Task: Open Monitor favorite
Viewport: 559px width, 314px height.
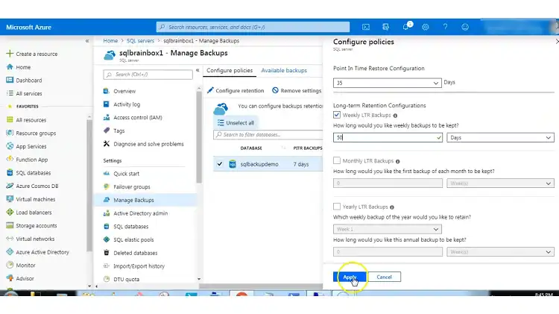Action: pos(21,265)
